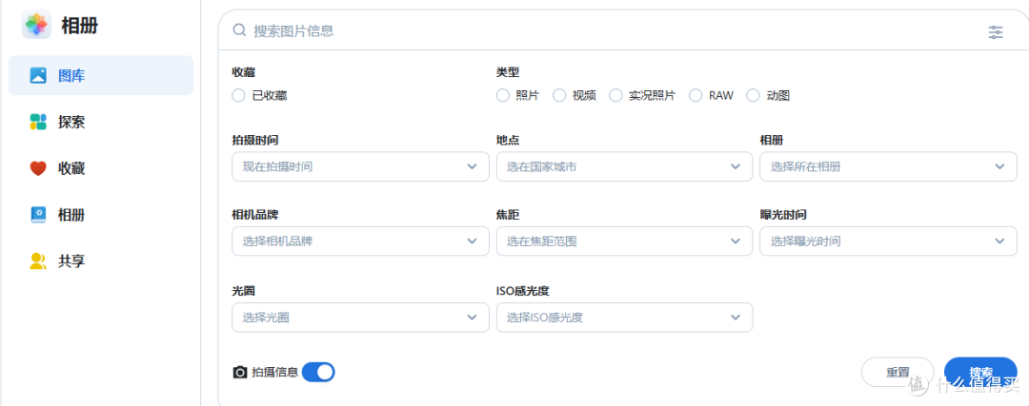Click the 类型 section label
This screenshot has width=1029, height=406.
tap(508, 72)
